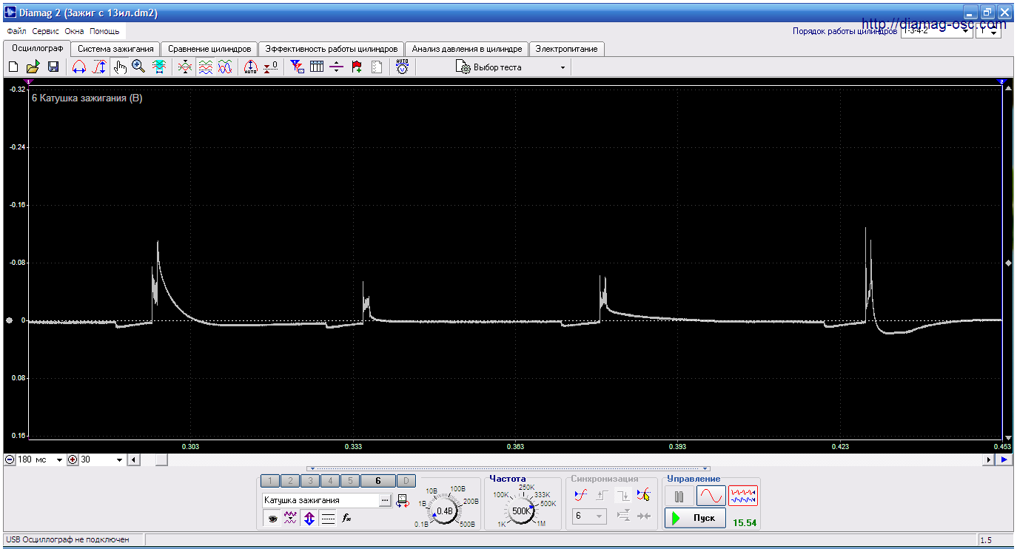Image resolution: width=1017 pixels, height=549 pixels.
Task: Switch to the Сравнение цилиндров tab
Action: pos(209,49)
